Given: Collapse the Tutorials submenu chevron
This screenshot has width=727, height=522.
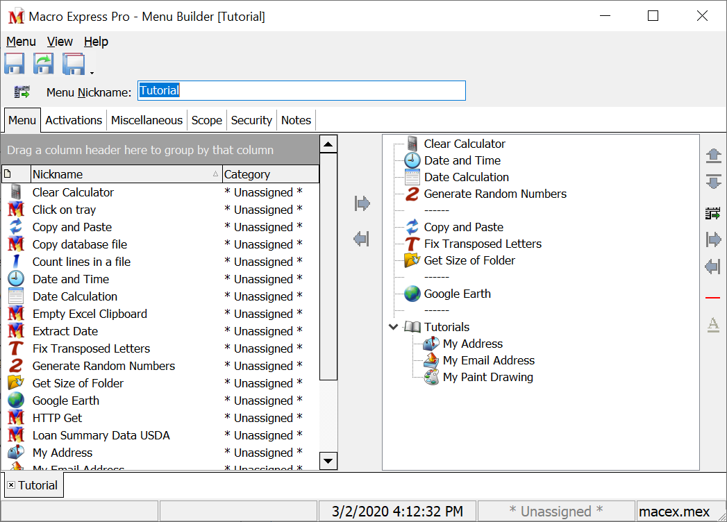Looking at the screenshot, I should 393,326.
